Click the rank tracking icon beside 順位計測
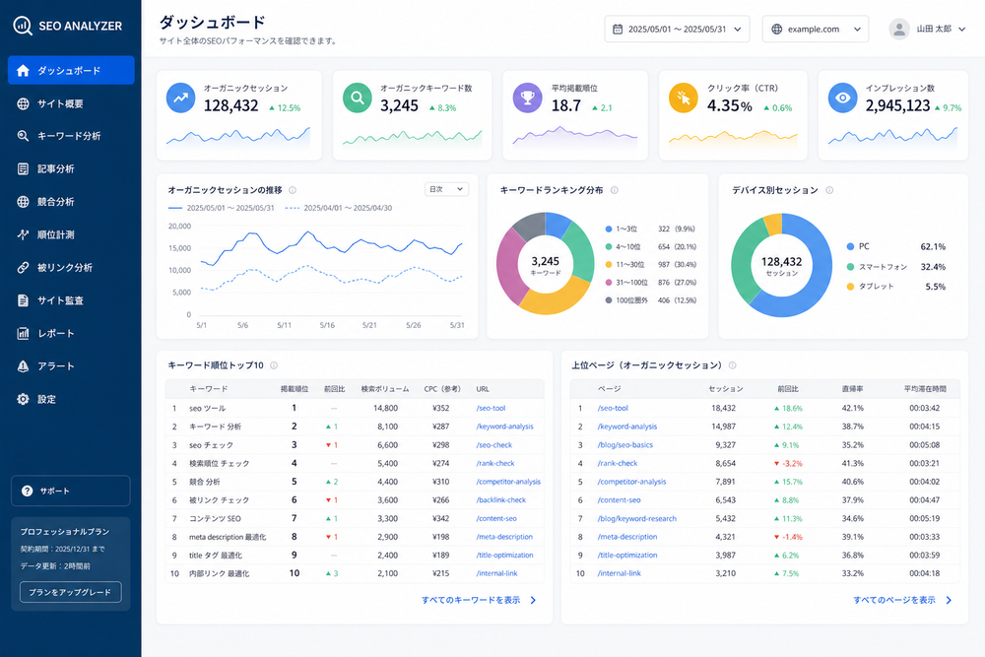The width and height of the screenshot is (985, 657). click(x=24, y=234)
